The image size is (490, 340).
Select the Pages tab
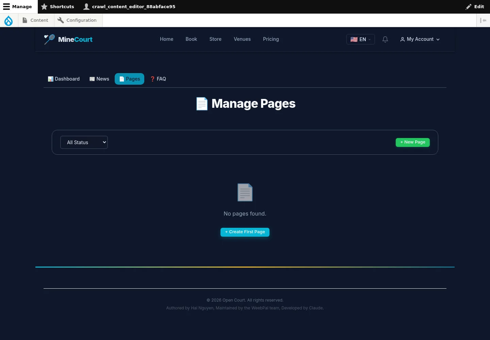pos(129,79)
